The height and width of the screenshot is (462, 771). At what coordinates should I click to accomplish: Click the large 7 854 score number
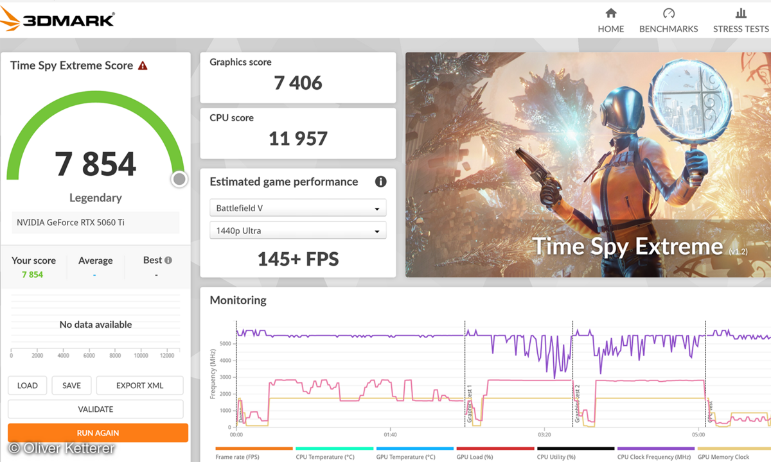pyautogui.click(x=96, y=164)
